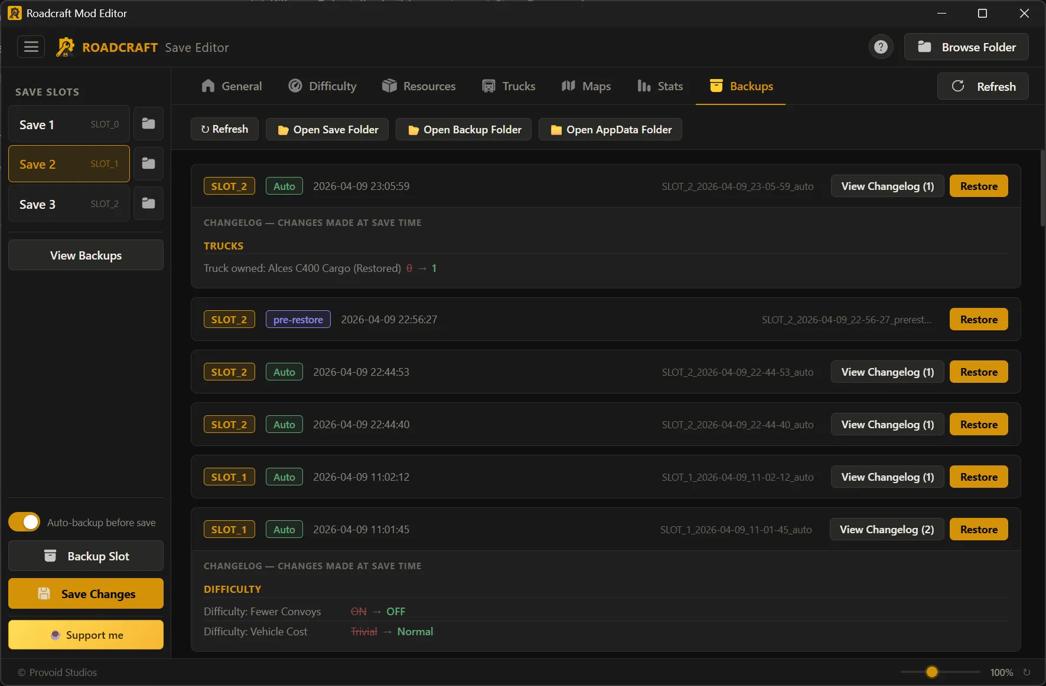Click the backups list scrollbar
Viewport: 1046px width, 686px height.
pos(1042,189)
